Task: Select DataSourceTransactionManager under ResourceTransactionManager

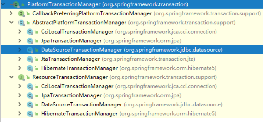Action: [x=81, y=105]
